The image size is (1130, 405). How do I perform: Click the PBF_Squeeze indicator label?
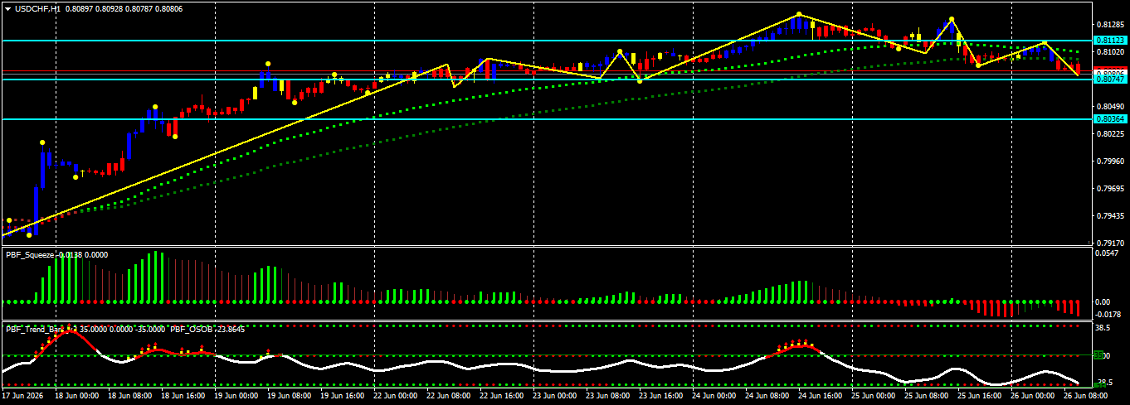coord(30,255)
